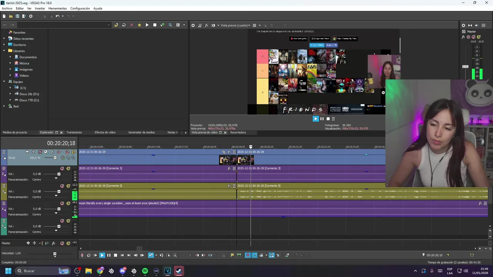Stop playback in the preview window
This screenshot has width=493, height=277.
(x=328, y=119)
